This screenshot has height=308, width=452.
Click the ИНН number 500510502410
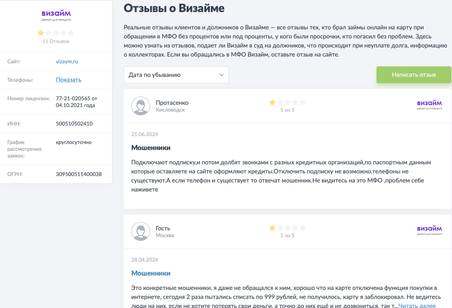point(74,124)
